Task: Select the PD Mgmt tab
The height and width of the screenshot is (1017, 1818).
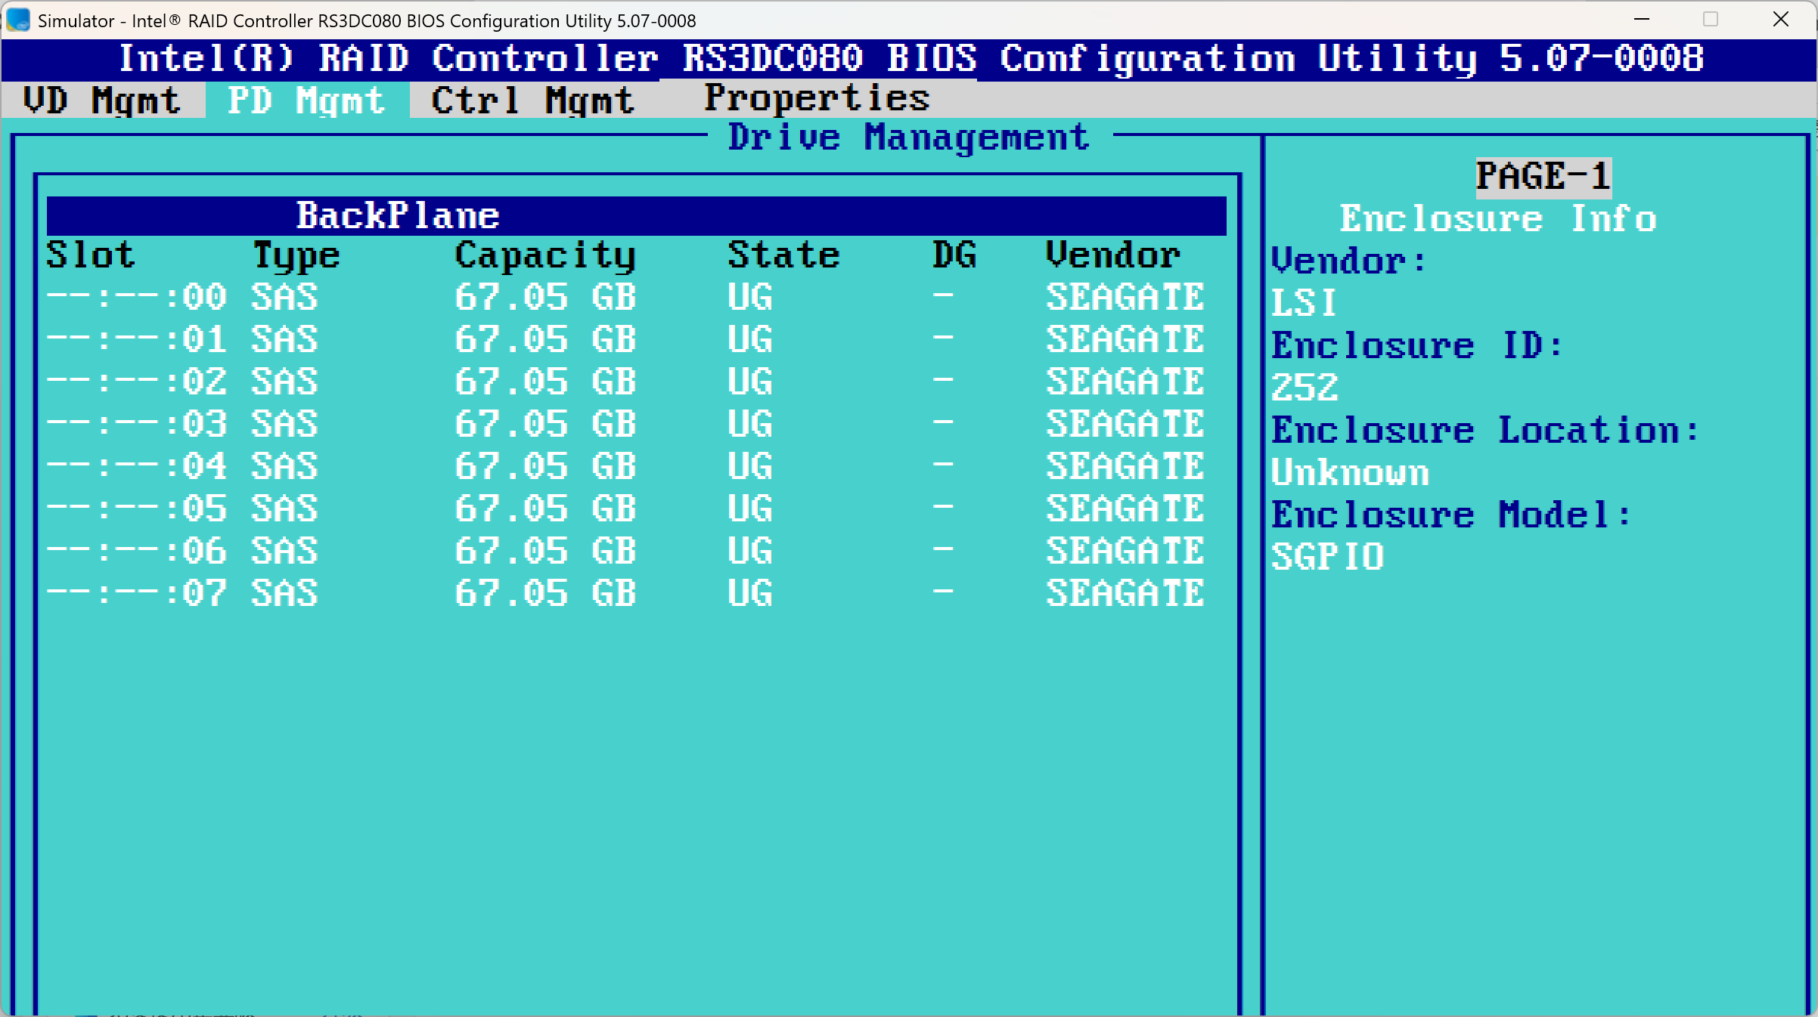Action: [x=306, y=100]
